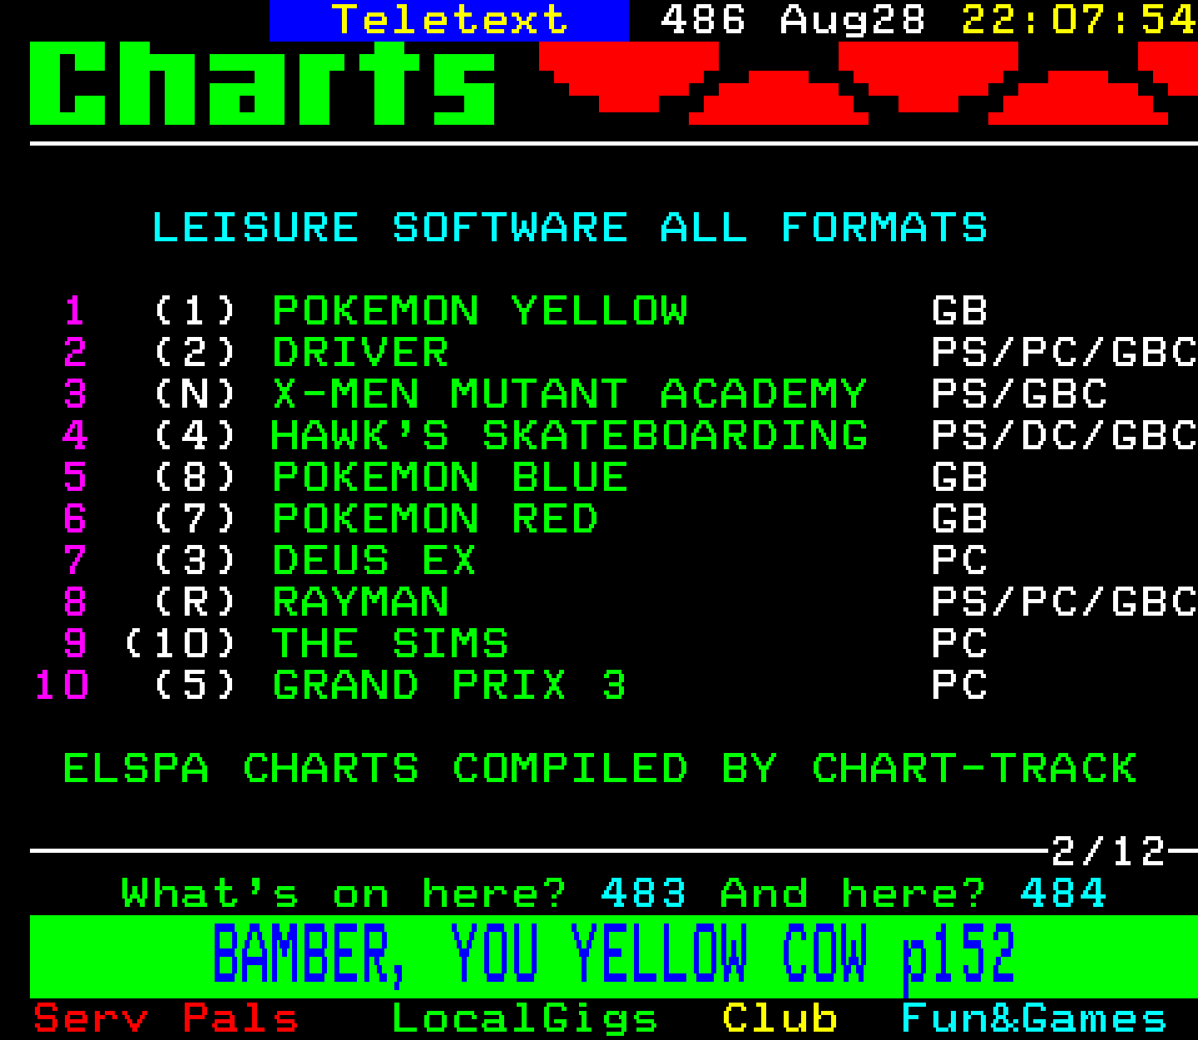Open the green LocalGigs fastext link
Viewport: 1198px width, 1040px height.
tap(524, 1020)
